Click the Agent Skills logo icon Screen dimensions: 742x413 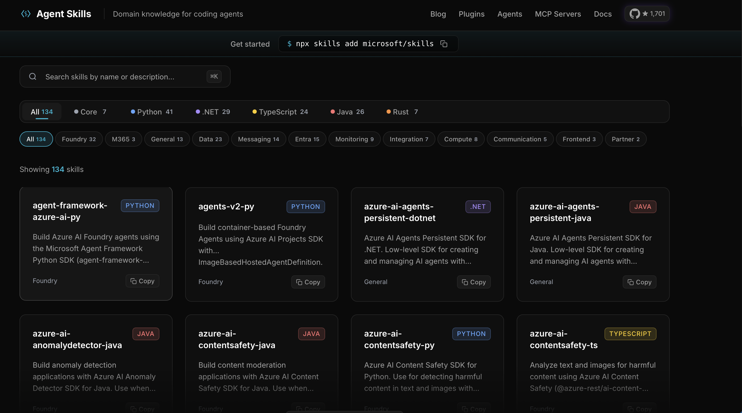[26, 14]
